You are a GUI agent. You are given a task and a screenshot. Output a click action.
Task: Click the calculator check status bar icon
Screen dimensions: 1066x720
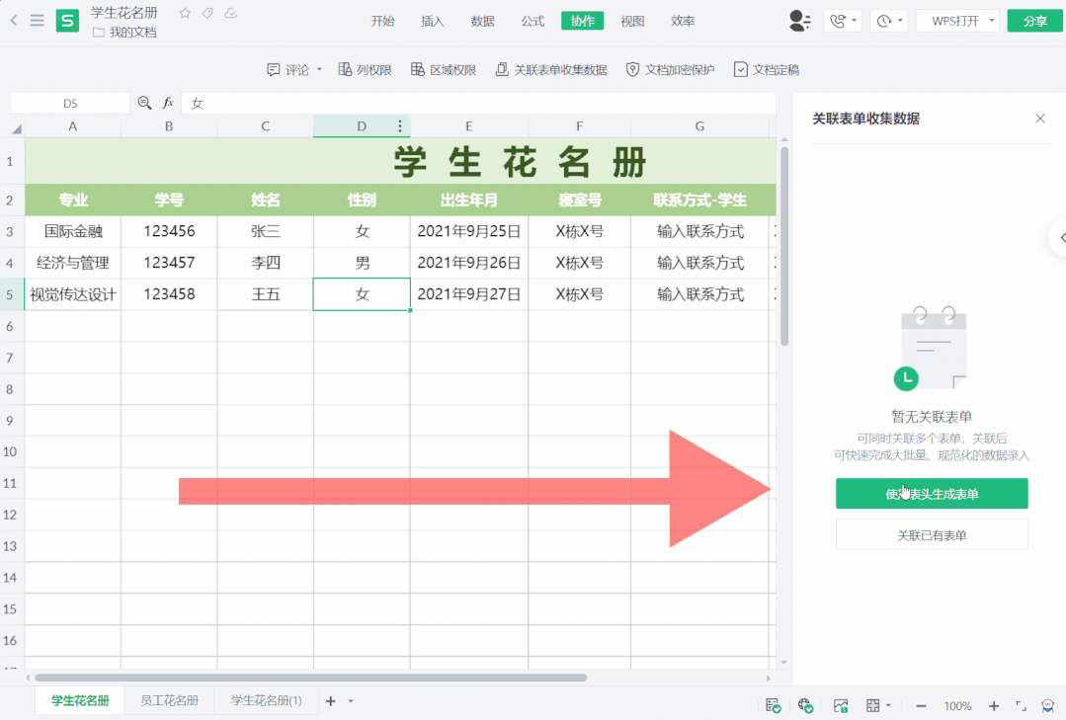[x=773, y=706]
